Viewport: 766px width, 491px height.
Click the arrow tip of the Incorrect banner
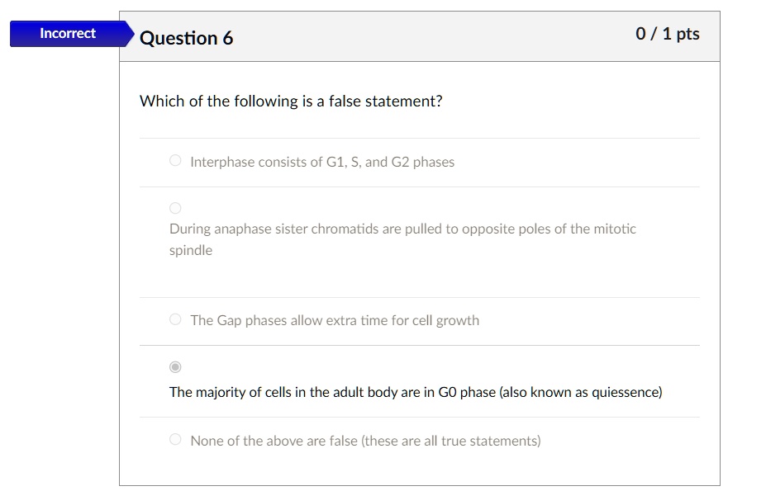pos(130,34)
